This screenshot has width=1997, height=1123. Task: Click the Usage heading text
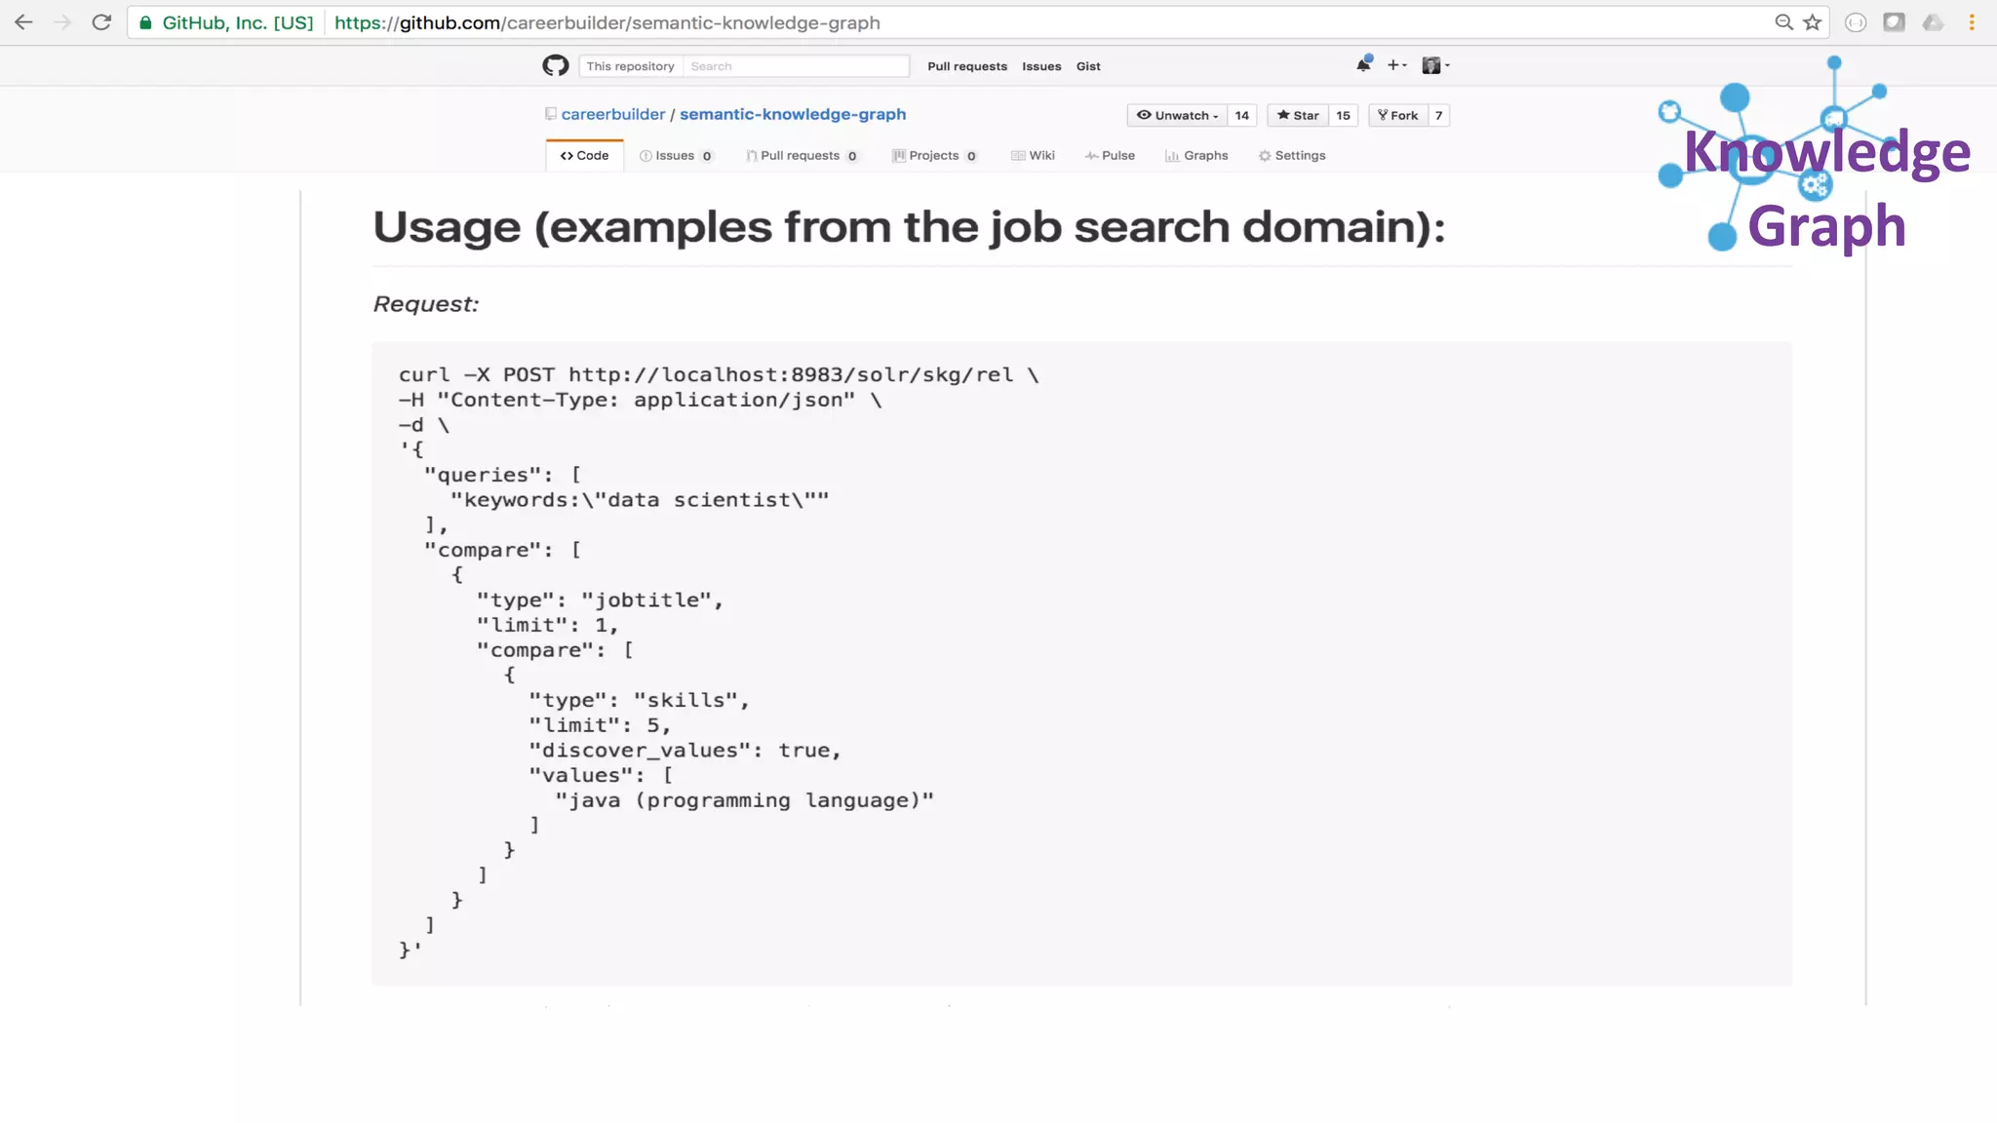(909, 226)
